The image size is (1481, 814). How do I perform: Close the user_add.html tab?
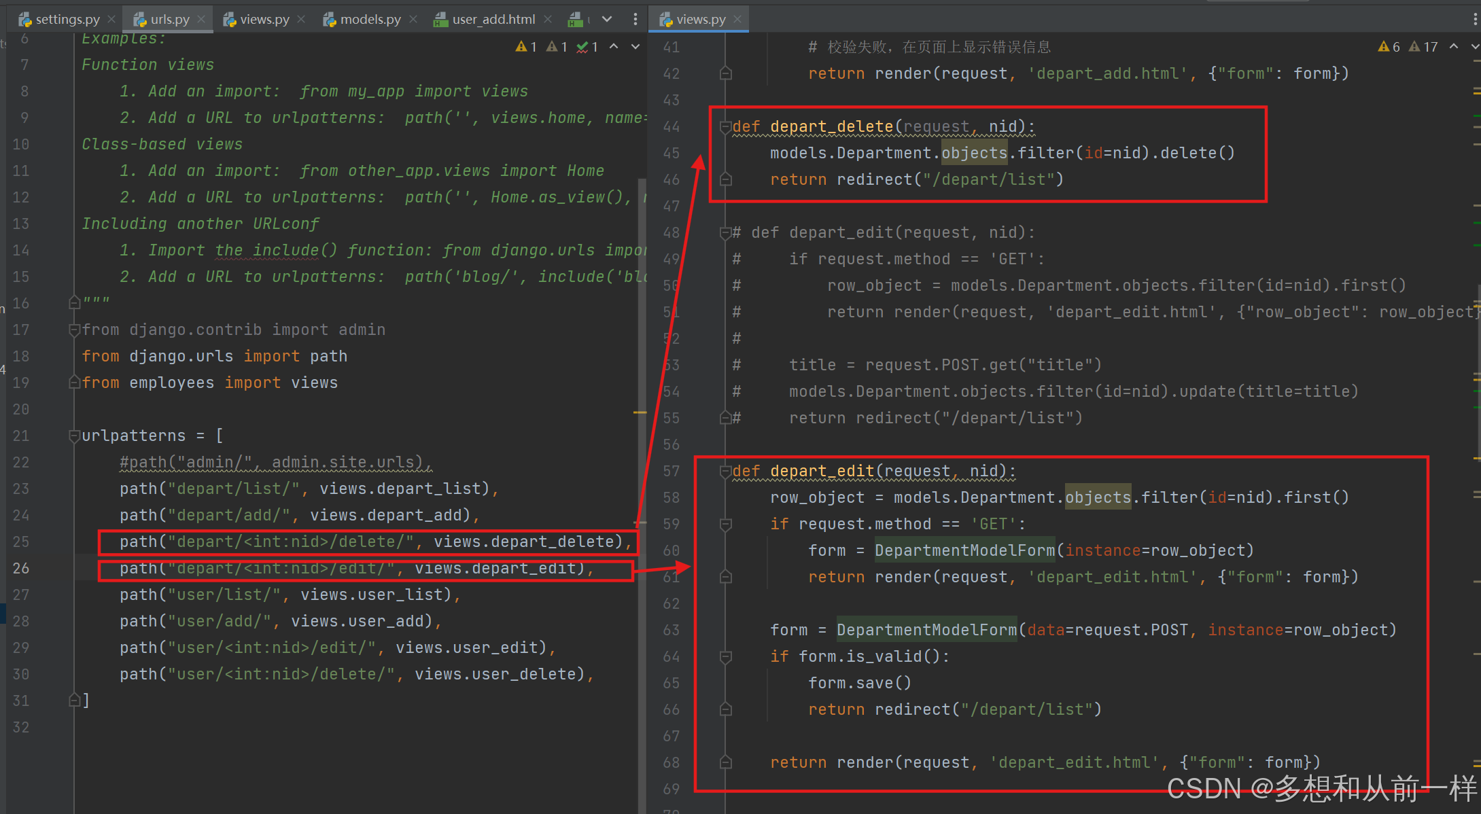(548, 19)
